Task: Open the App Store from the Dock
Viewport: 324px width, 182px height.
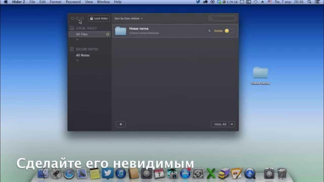Action: pos(186,173)
